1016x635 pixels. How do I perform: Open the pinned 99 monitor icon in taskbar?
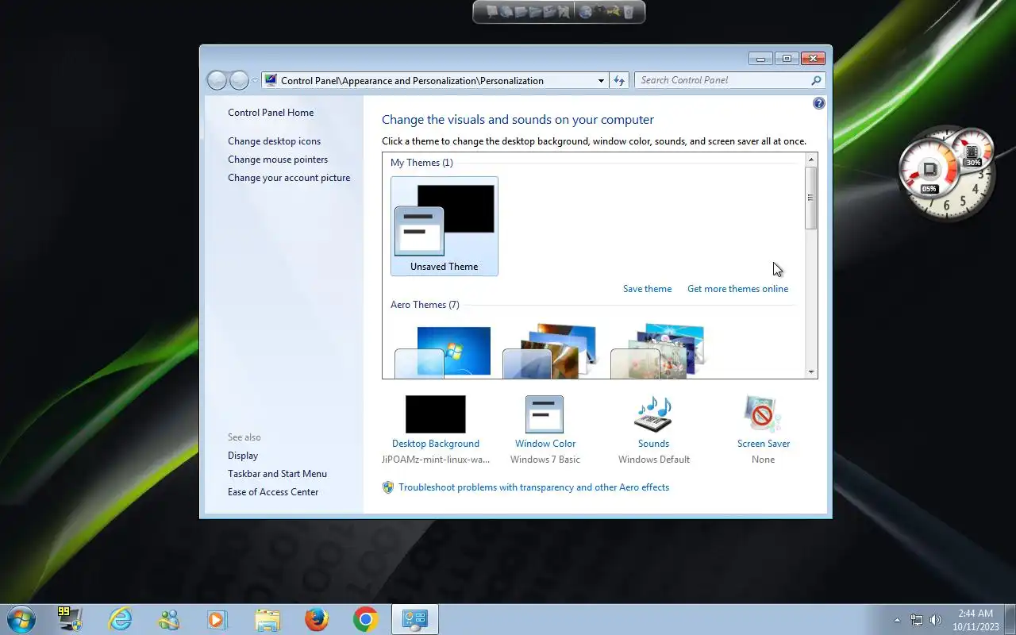coord(69,618)
